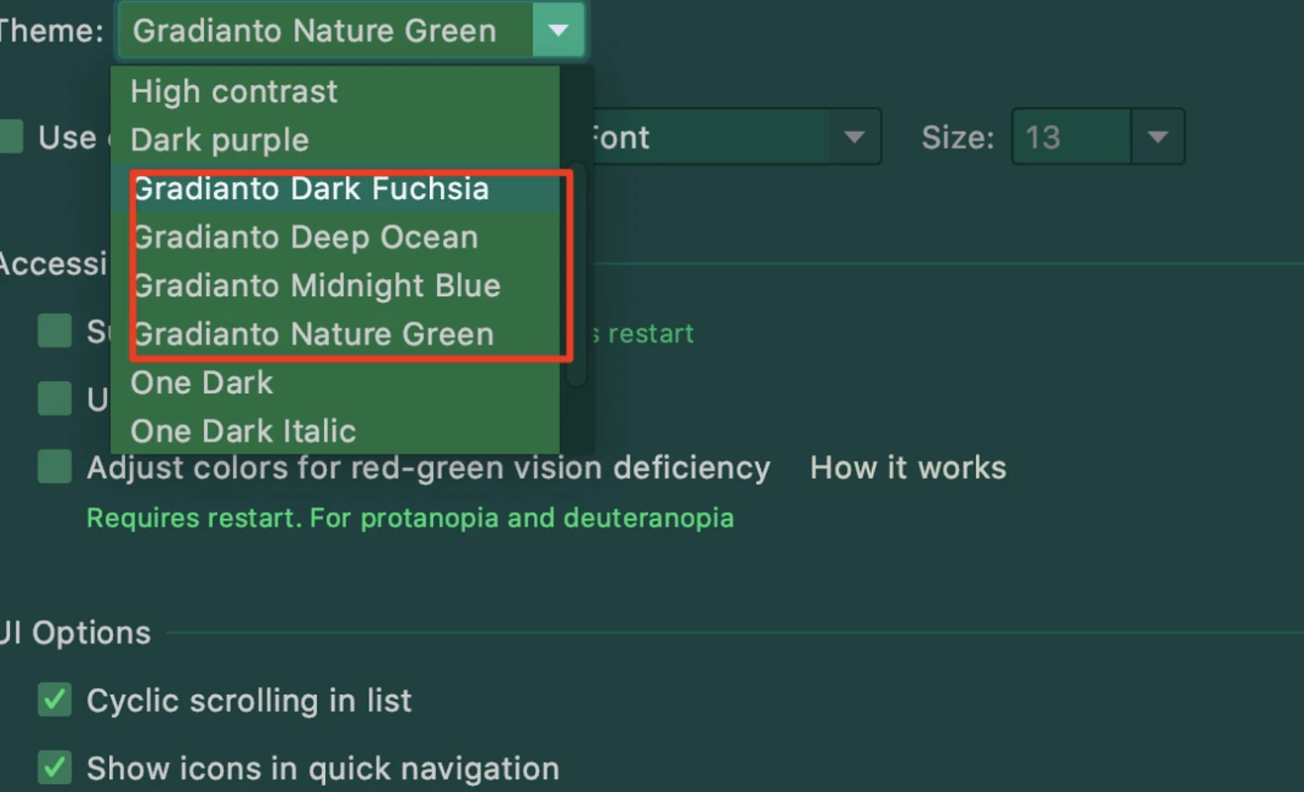Open the How it works link
This screenshot has width=1304, height=792.
[x=908, y=467]
